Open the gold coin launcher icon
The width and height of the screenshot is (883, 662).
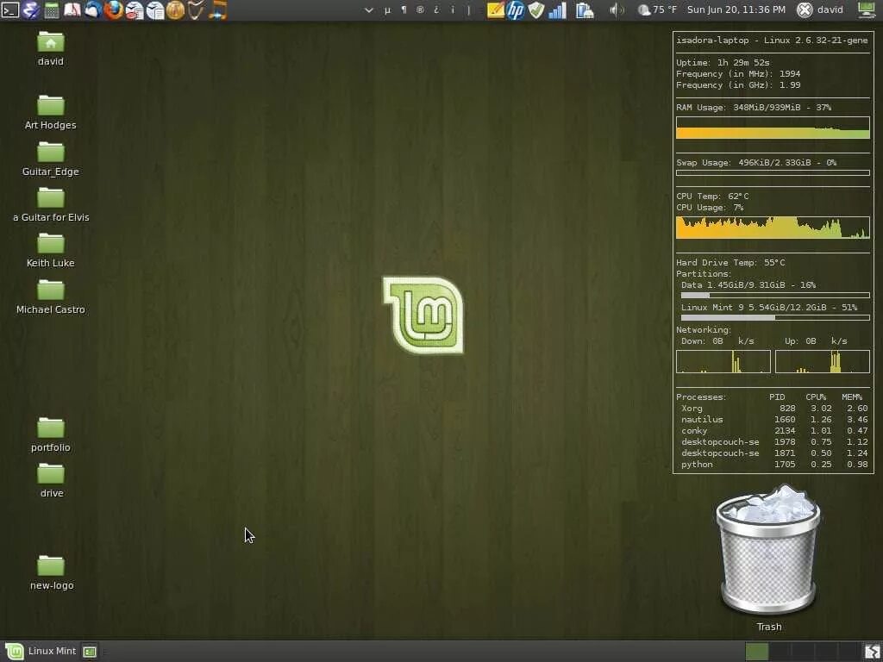click(x=175, y=9)
